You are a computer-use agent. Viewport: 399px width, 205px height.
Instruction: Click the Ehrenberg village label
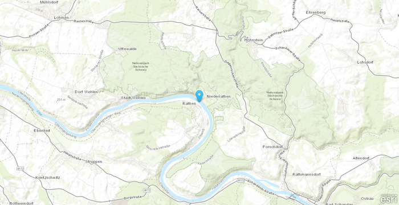(x=316, y=12)
